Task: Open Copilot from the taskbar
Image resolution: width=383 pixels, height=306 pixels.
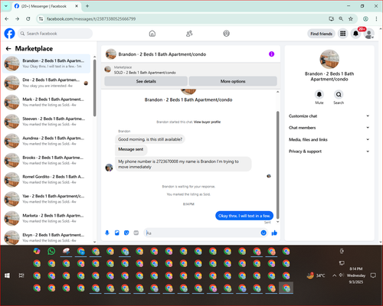Action: coord(37,251)
